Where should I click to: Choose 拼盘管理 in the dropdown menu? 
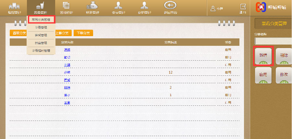tap(41, 43)
